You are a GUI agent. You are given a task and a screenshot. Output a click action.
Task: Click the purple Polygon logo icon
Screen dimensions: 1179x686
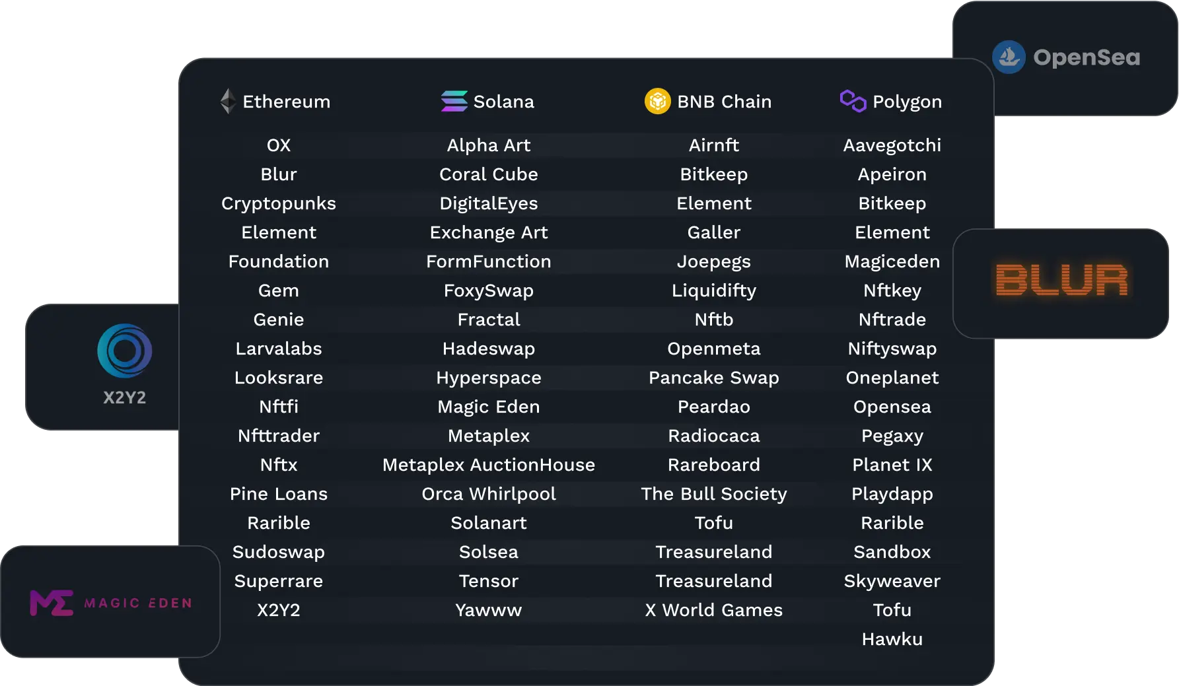coord(853,101)
